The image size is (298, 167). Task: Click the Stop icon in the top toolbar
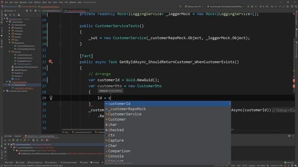coord(256,6)
